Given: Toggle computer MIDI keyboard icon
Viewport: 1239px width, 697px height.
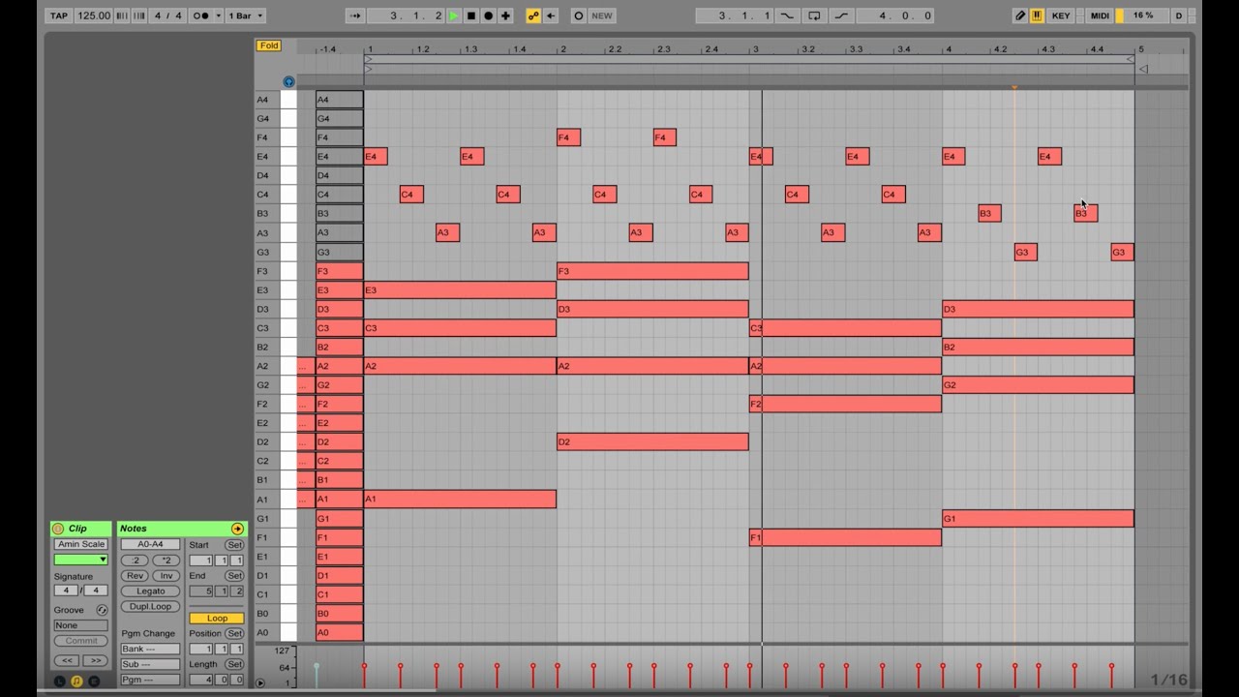Looking at the screenshot, I should point(1037,15).
